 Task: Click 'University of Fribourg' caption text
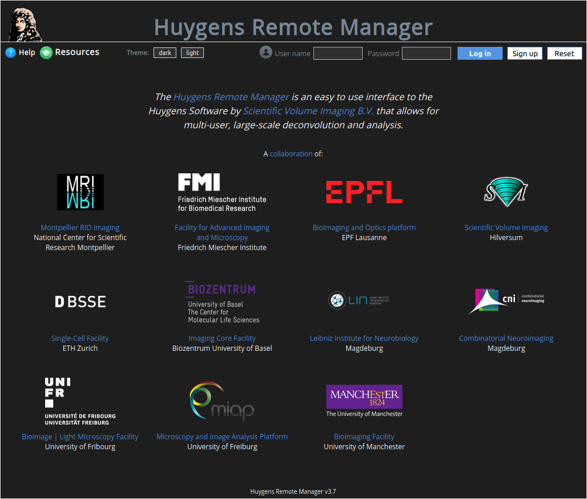80,447
